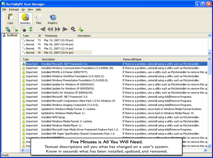The height and width of the screenshot is (158, 213).
Task: Sort scan list by ID column
Action: pyautogui.click(x=40, y=36)
